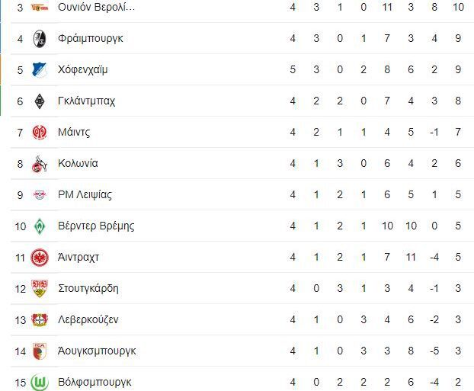Click the Hoffenheim club crest
This screenshot has width=474, height=391.
click(x=40, y=70)
